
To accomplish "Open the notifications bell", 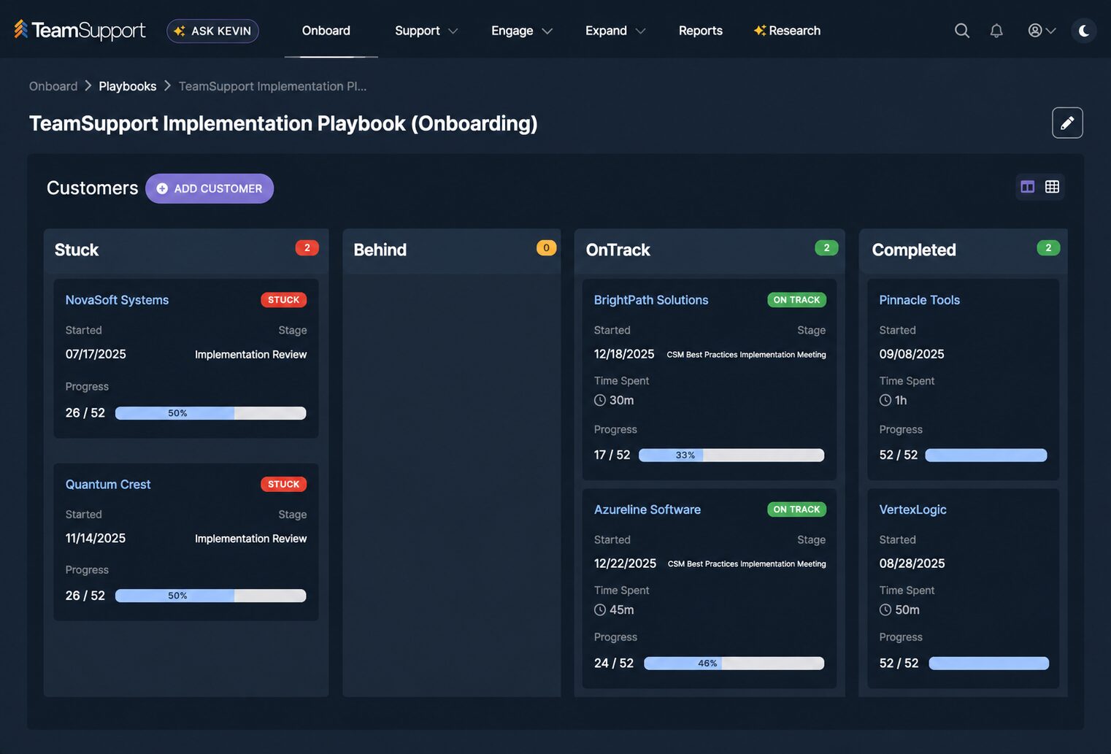I will 996,31.
